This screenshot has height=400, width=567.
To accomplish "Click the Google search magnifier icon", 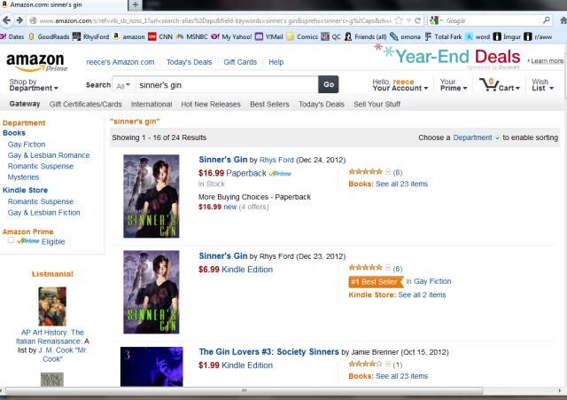I will click(547, 20).
